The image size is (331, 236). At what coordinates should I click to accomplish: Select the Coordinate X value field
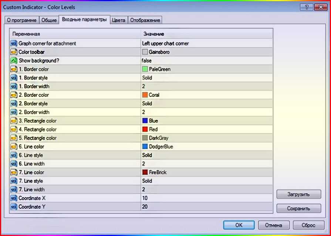(206, 198)
